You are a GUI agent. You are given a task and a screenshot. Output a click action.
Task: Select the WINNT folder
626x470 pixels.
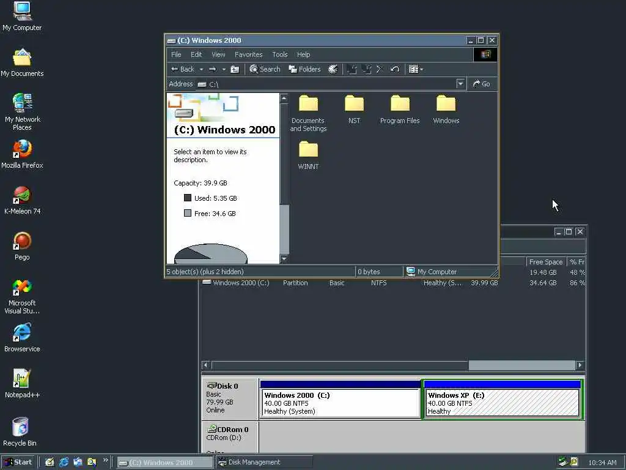click(x=308, y=155)
